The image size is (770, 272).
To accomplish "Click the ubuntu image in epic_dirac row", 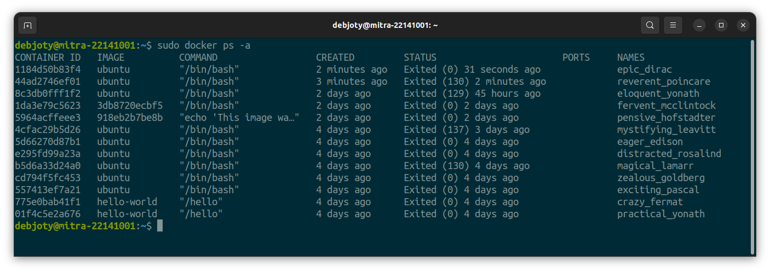I will 113,70.
